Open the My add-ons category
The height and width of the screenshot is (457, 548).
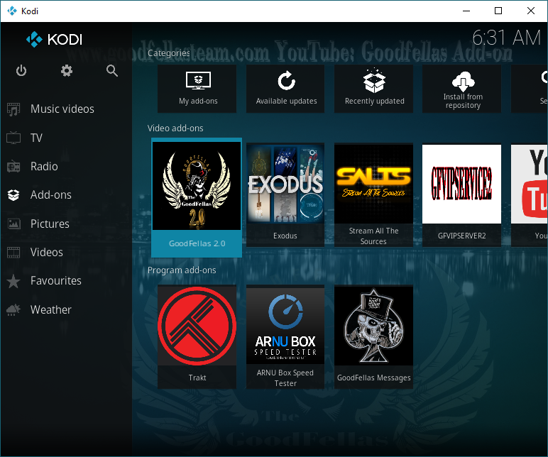tap(197, 89)
